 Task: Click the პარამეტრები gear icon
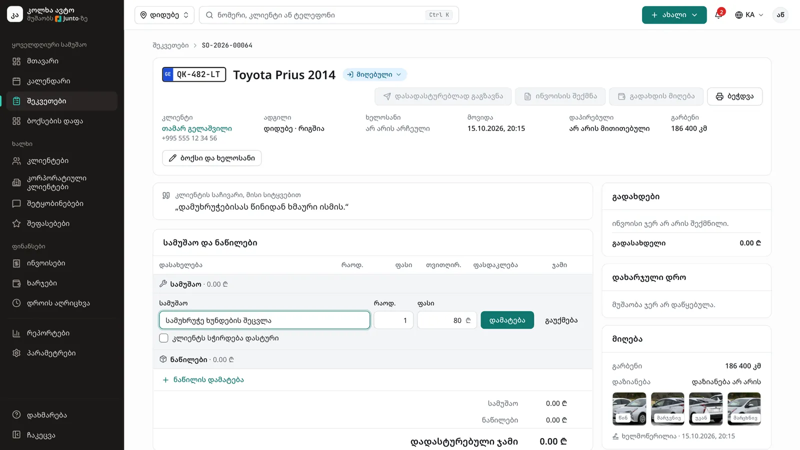16,353
